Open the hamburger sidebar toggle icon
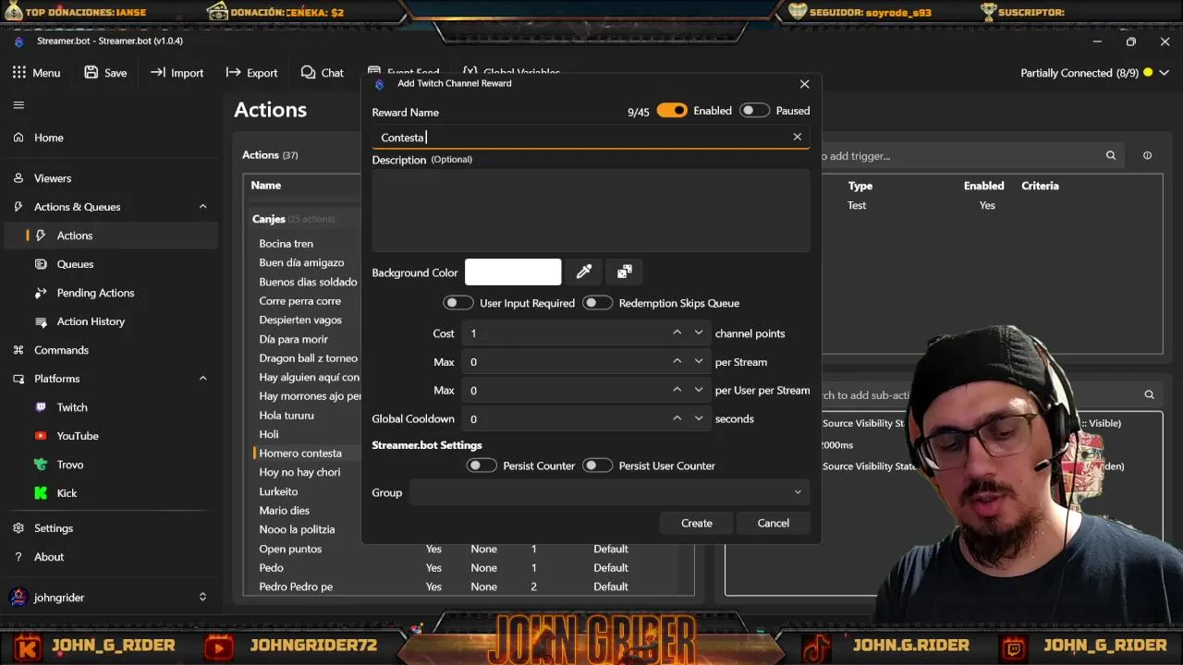The image size is (1183, 665). pyautogui.click(x=18, y=104)
